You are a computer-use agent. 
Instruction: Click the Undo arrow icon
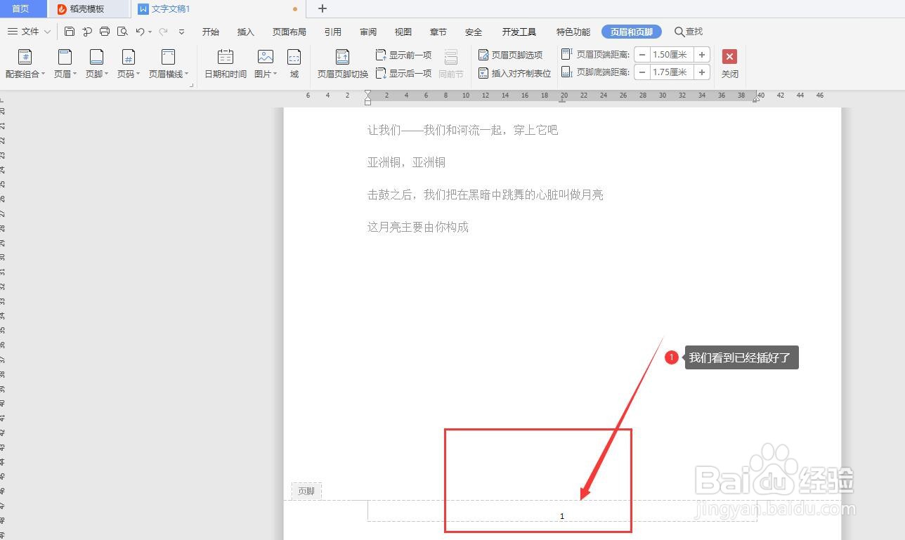pos(140,32)
